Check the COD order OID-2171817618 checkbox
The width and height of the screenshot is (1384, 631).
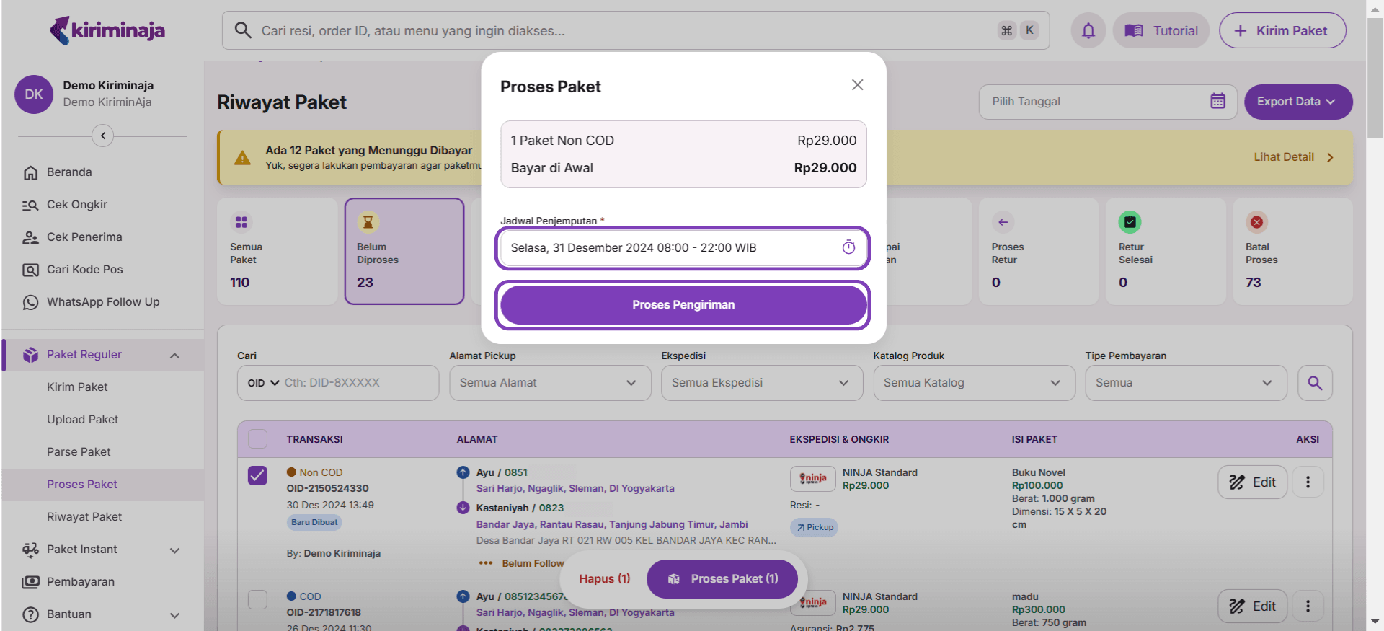[x=257, y=599]
